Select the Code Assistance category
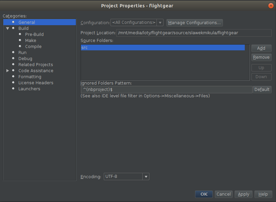276x202 pixels. (36, 70)
